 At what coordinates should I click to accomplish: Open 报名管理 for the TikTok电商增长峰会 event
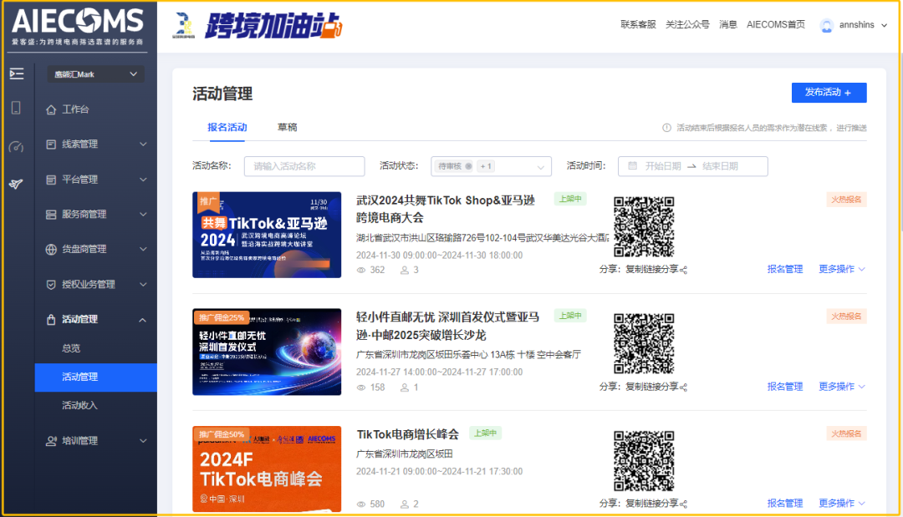[x=783, y=502]
